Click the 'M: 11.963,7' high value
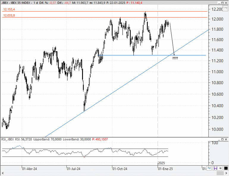The width and height of the screenshot is (229, 176). coord(80,3)
